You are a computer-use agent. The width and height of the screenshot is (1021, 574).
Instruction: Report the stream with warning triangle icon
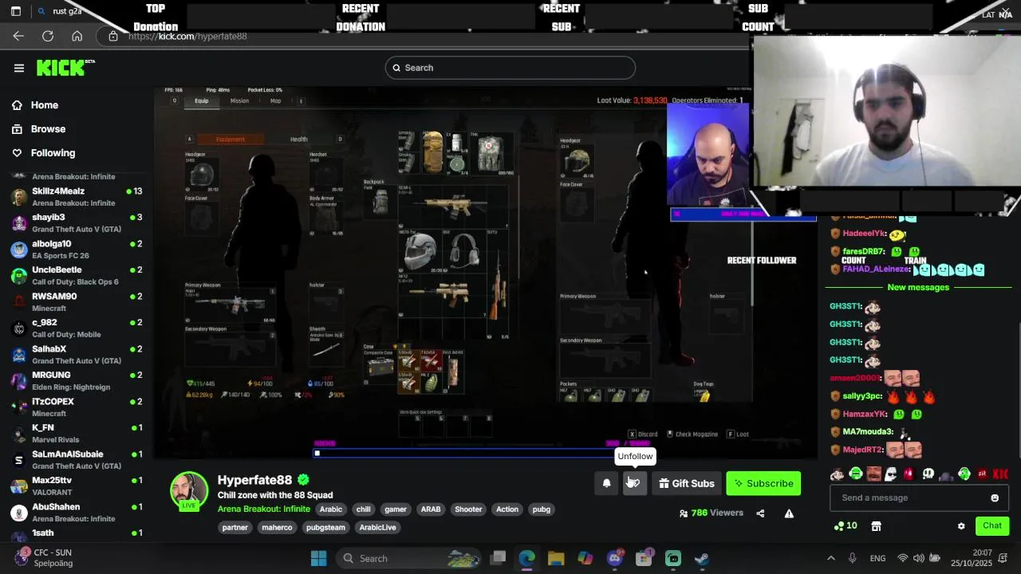[789, 513]
